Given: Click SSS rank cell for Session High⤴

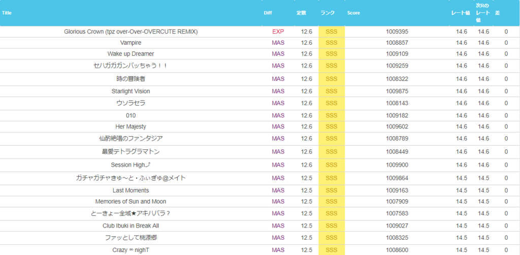Looking at the screenshot, I should pyautogui.click(x=332, y=165).
